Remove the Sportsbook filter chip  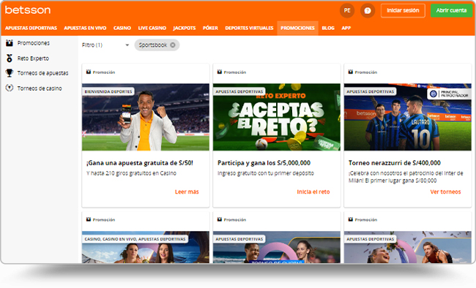tap(173, 45)
